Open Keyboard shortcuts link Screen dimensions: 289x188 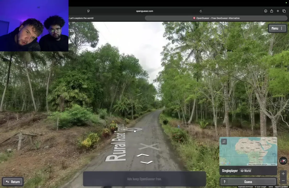(245, 187)
